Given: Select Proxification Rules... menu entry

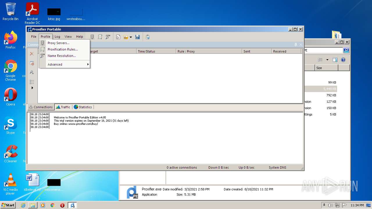Looking at the screenshot, I should click(x=64, y=49).
